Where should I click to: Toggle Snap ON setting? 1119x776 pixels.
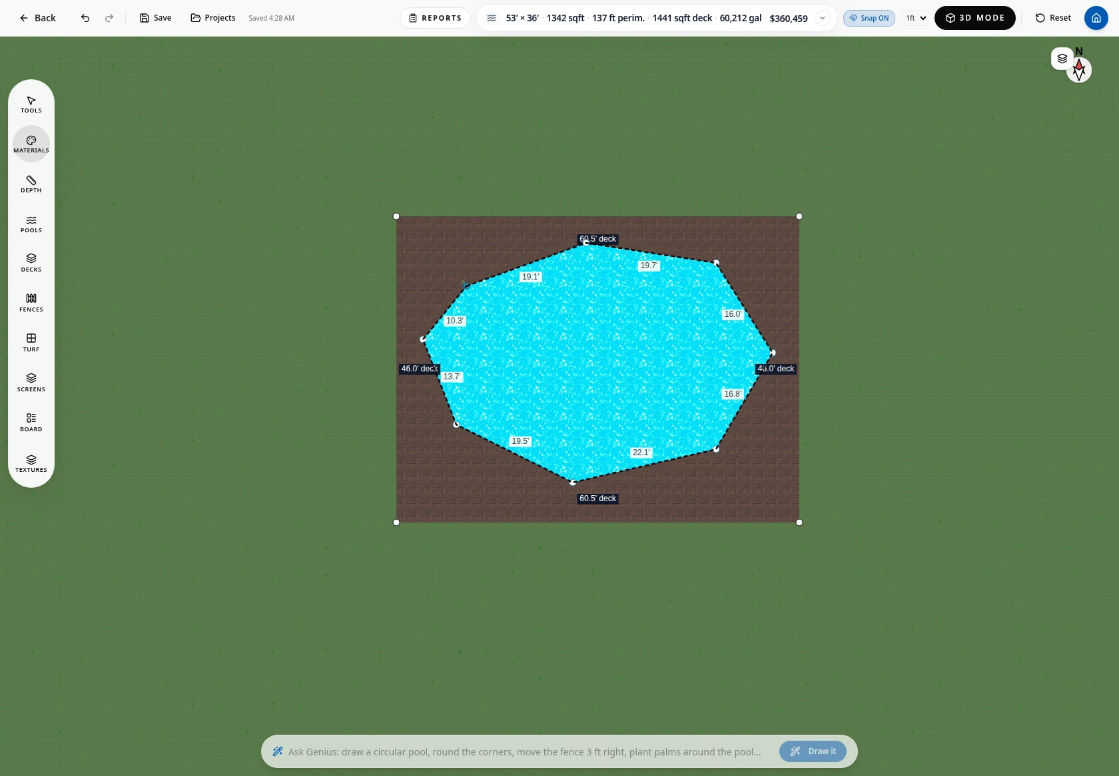[x=869, y=18]
